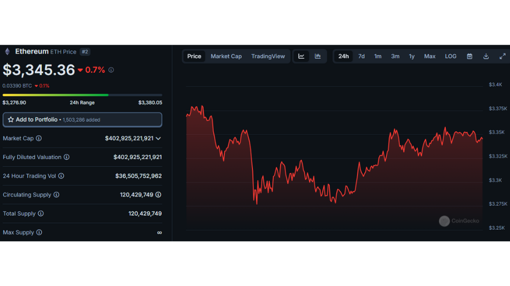
Task: Open the Max Supply info icon
Action: [39, 233]
